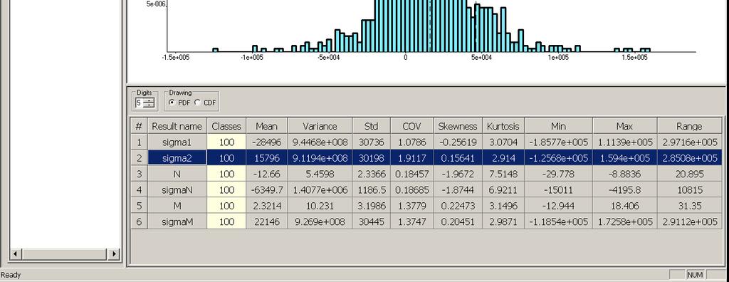
Task: Click Max value 1.7258e+005
Action: (624, 222)
